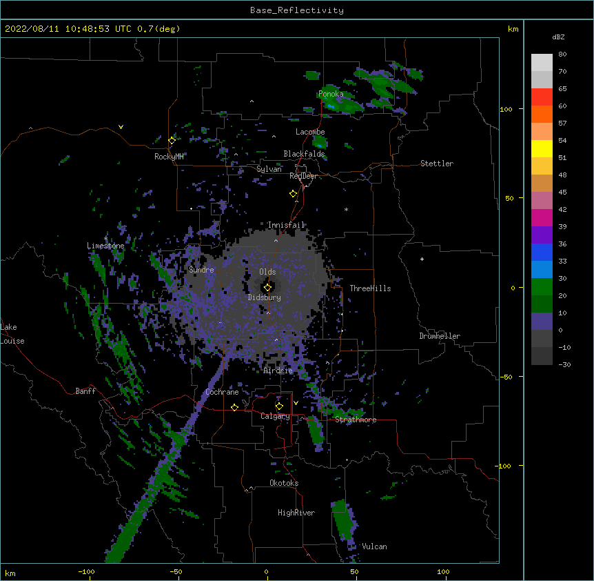
Task: Pick the bright green 20-30 dBZ swatch
Action: tap(542, 287)
